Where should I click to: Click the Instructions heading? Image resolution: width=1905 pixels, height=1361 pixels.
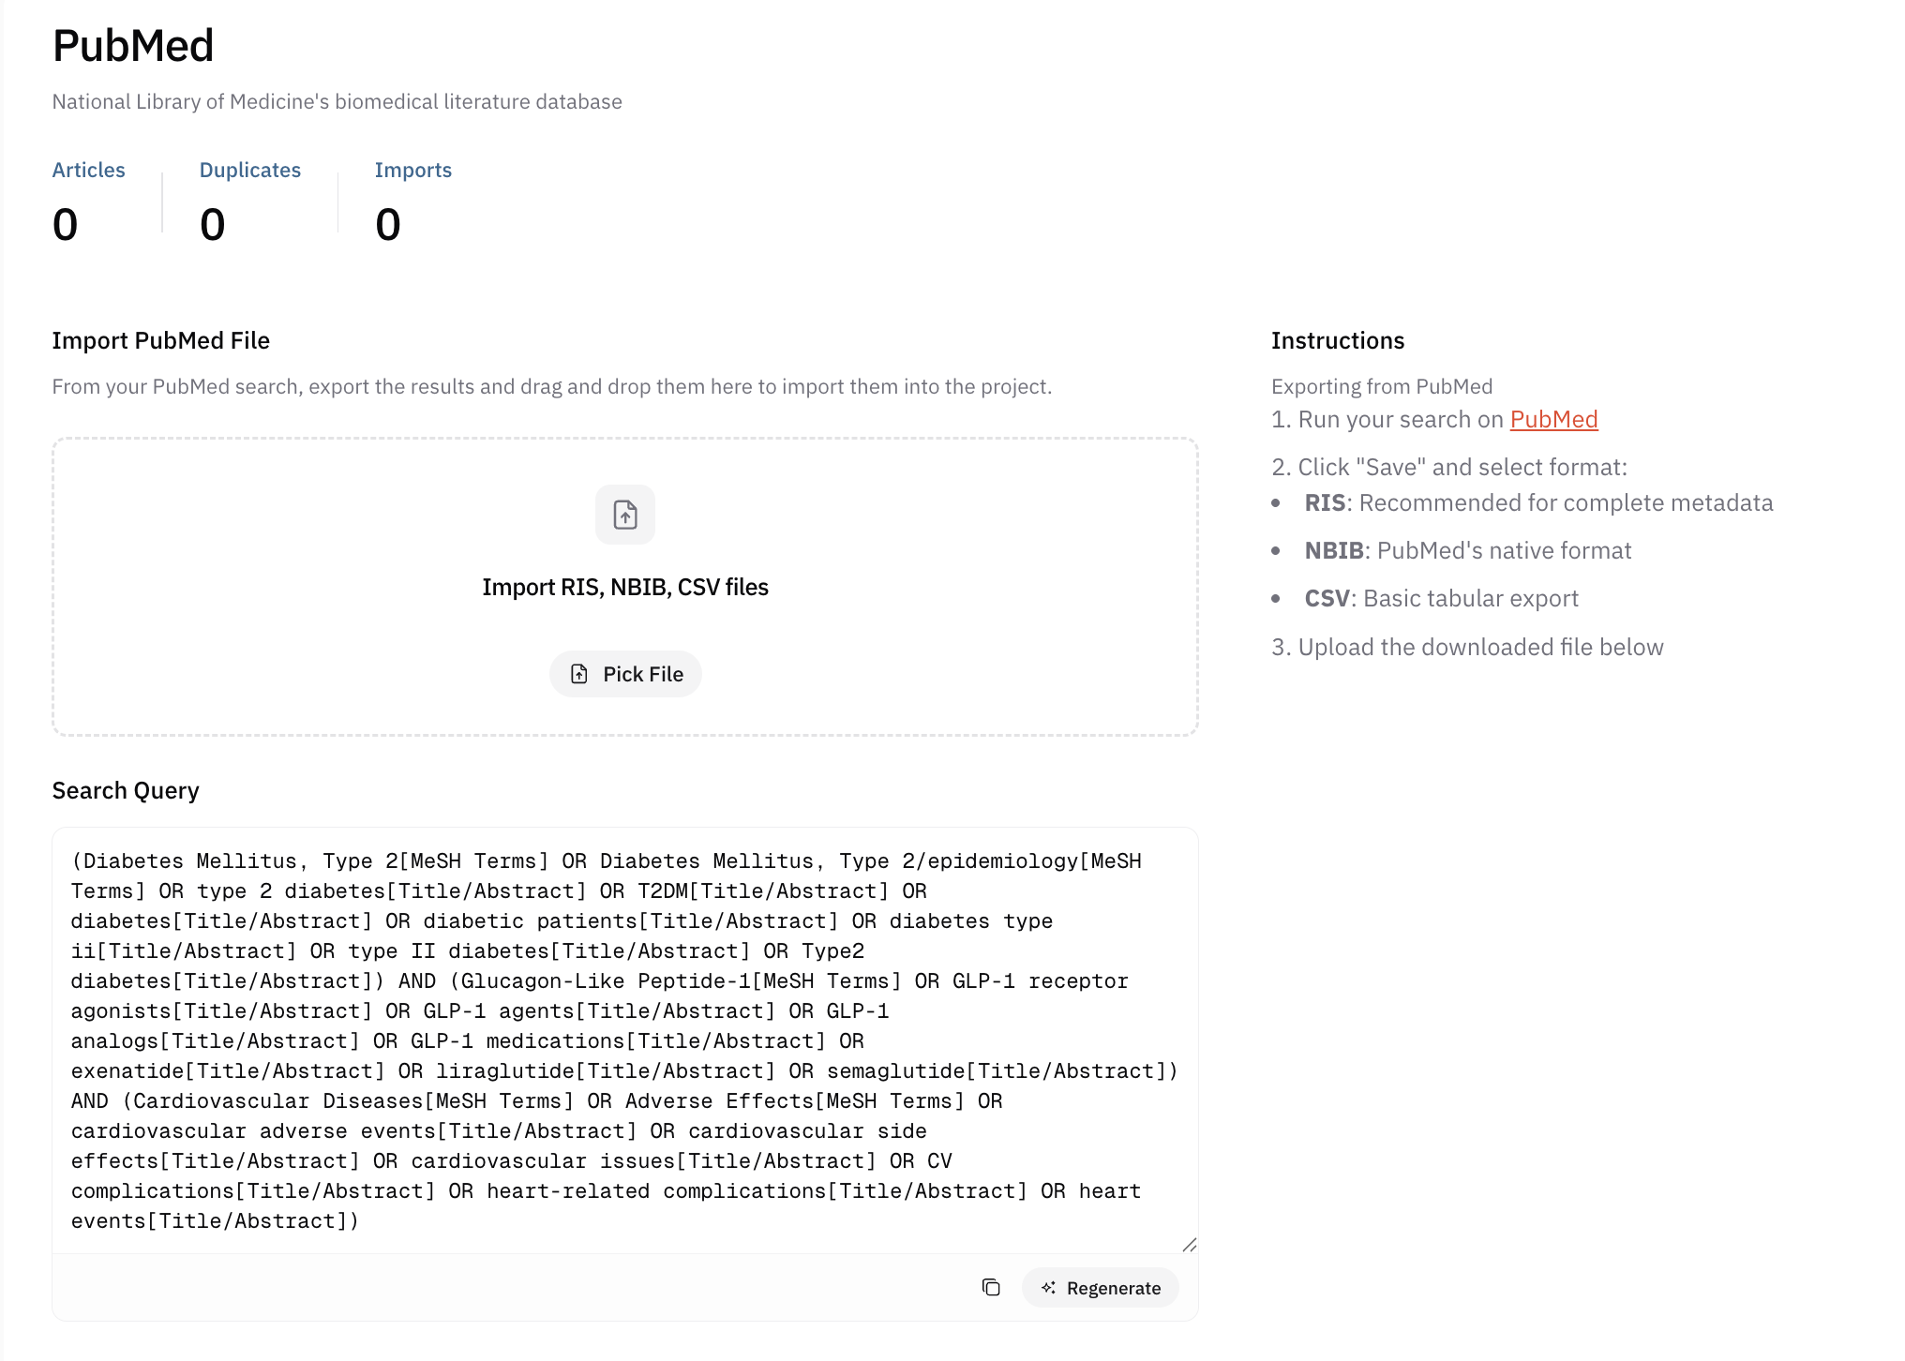pyautogui.click(x=1338, y=340)
